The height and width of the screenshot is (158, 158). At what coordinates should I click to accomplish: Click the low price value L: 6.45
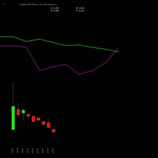[80, 11]
